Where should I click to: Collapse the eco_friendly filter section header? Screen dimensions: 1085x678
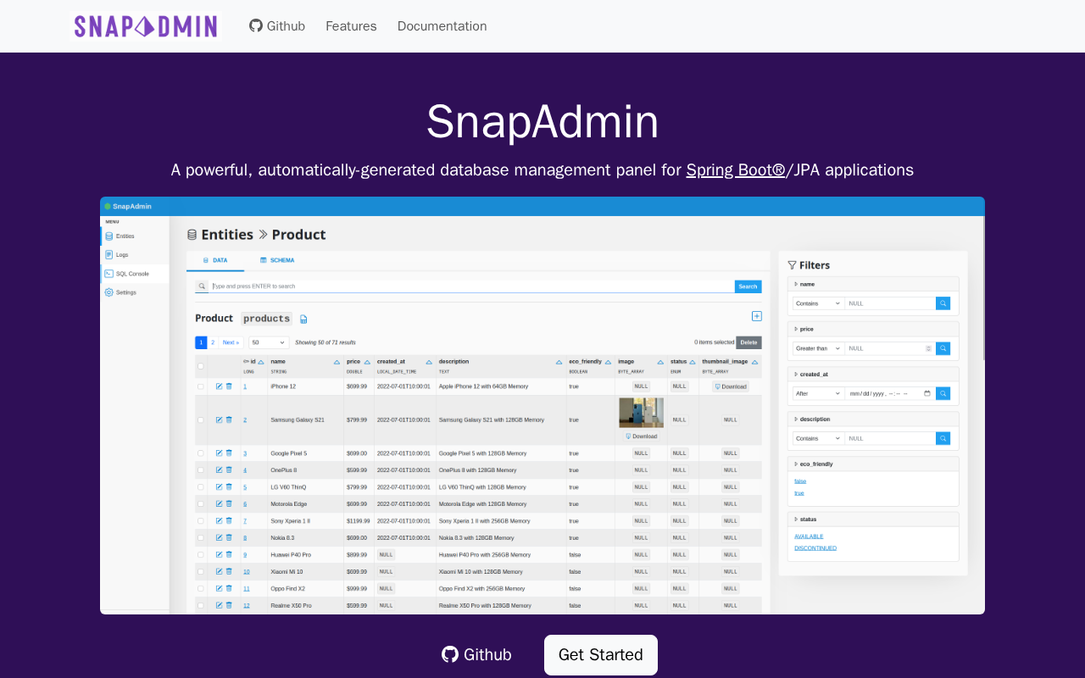[873, 464]
